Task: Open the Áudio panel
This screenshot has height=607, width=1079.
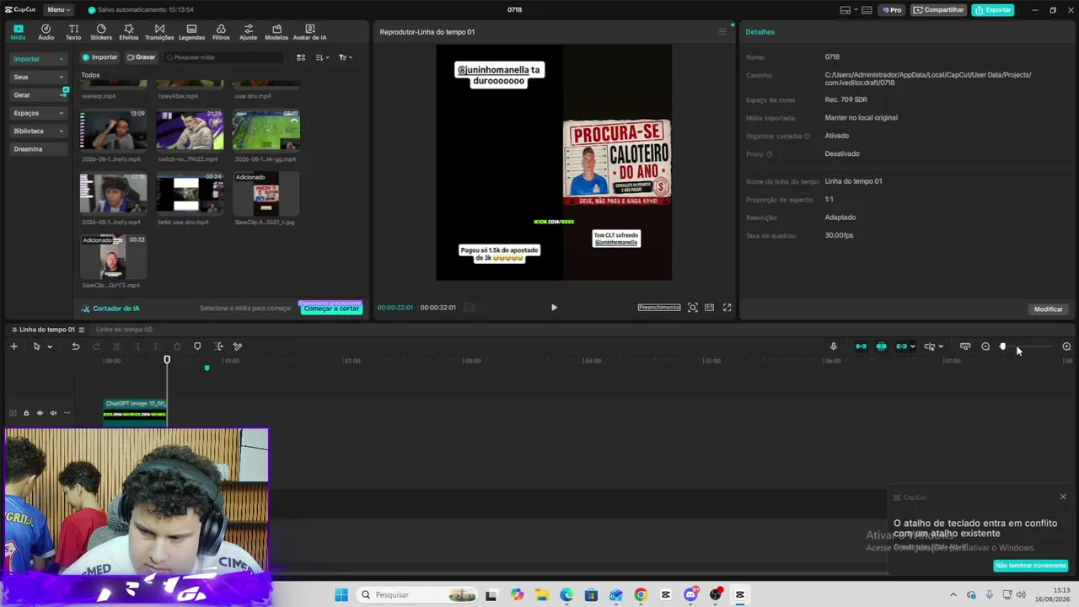Action: (x=46, y=32)
